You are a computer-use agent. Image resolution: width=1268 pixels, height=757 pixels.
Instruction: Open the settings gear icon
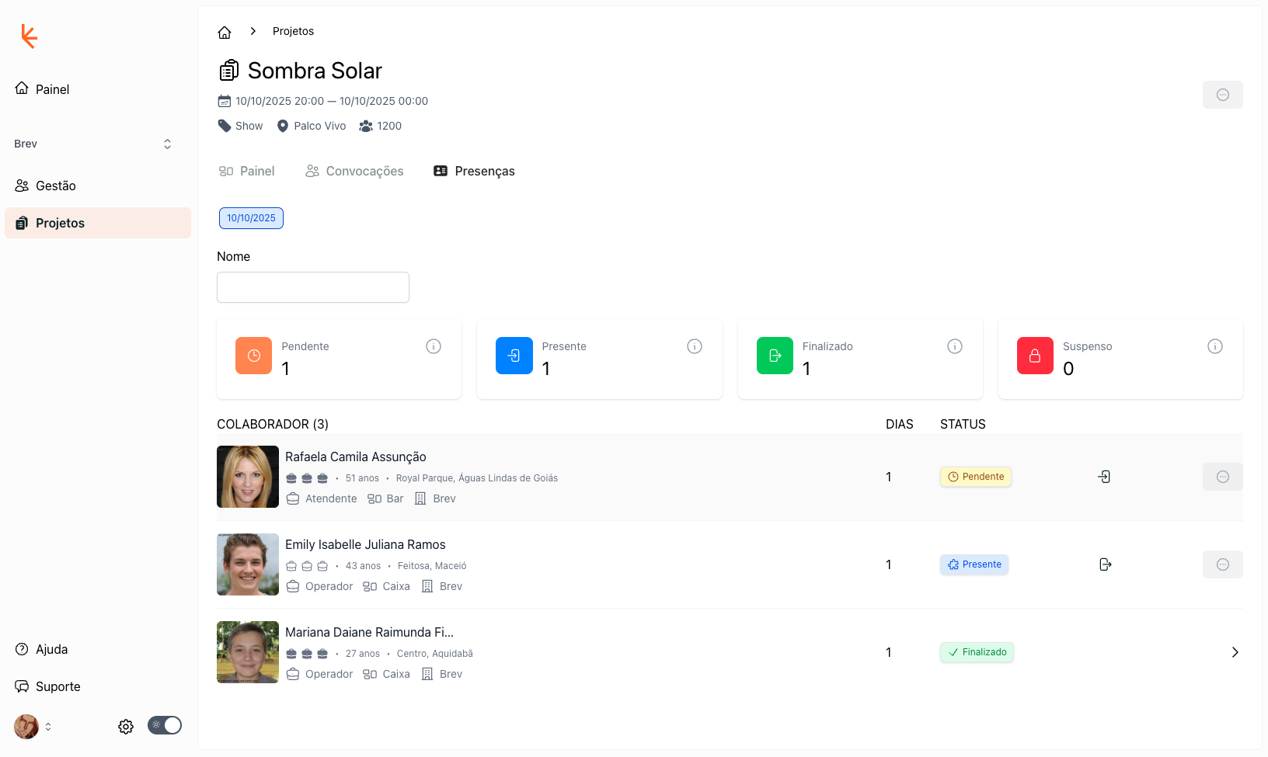point(126,727)
